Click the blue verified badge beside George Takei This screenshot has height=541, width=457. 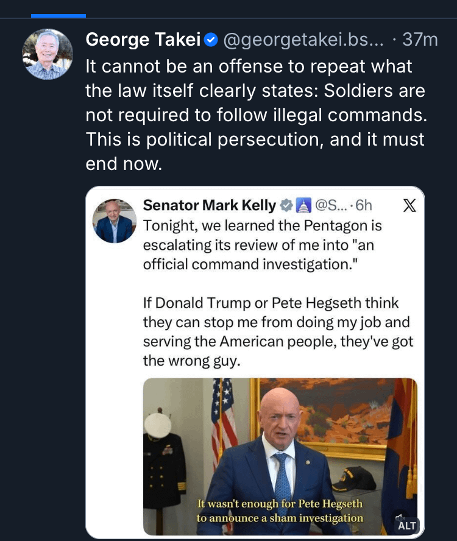pyautogui.click(x=211, y=40)
